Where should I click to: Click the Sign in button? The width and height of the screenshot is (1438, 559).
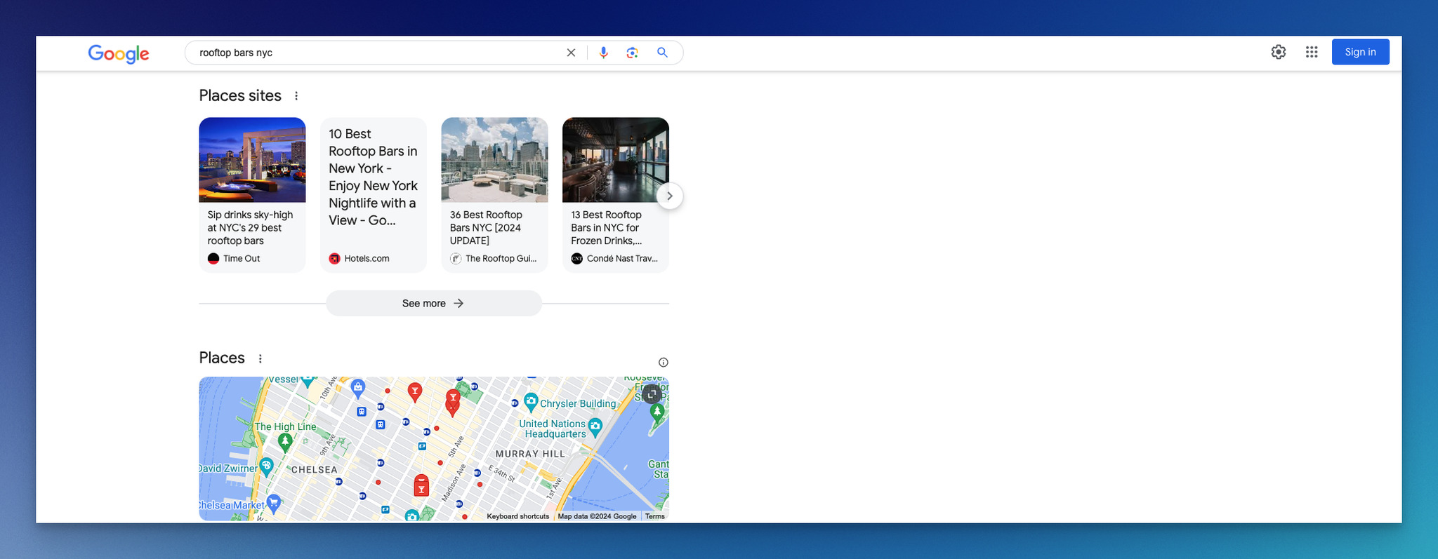coord(1360,52)
